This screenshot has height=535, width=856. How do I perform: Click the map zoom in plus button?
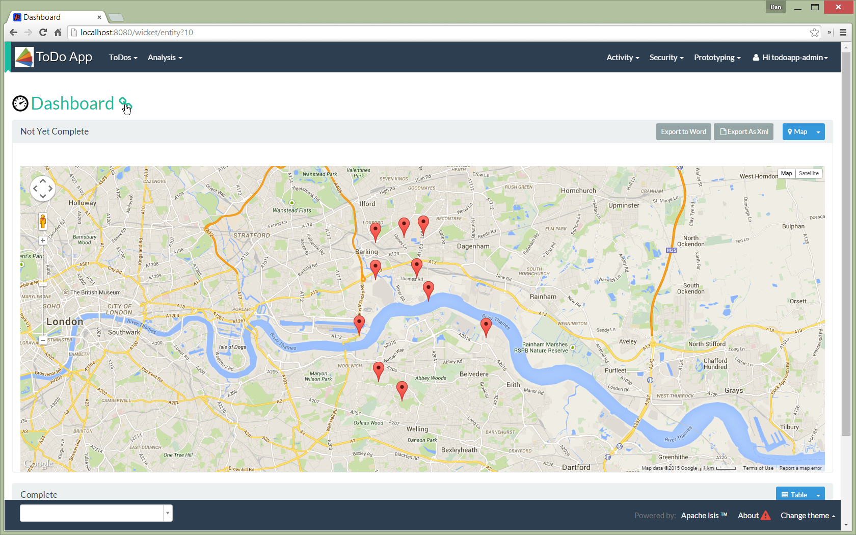tap(43, 240)
